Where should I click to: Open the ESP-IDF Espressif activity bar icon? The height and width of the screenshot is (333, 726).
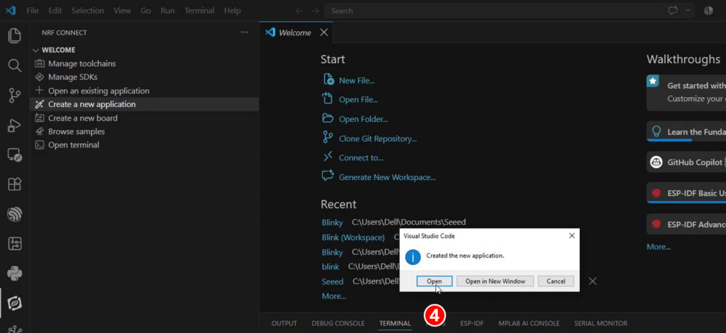pyautogui.click(x=15, y=214)
